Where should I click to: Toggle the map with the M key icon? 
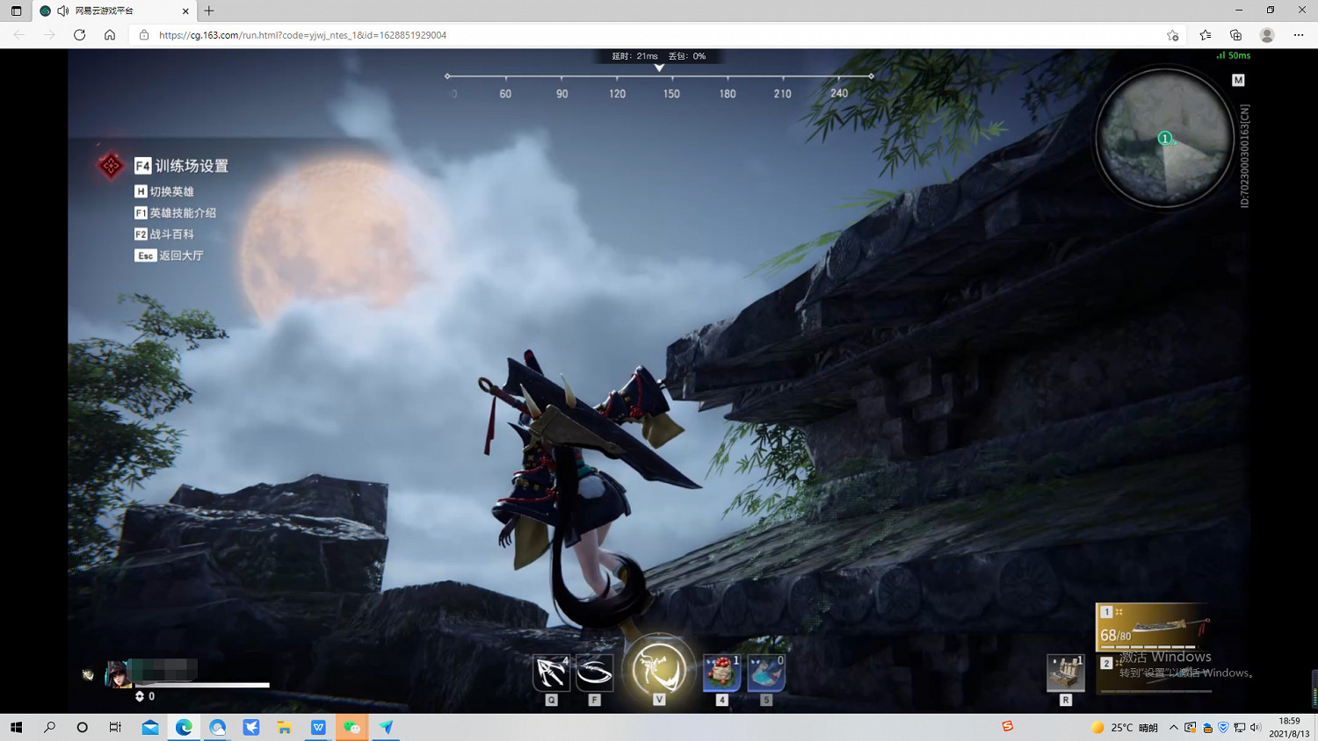[1238, 80]
